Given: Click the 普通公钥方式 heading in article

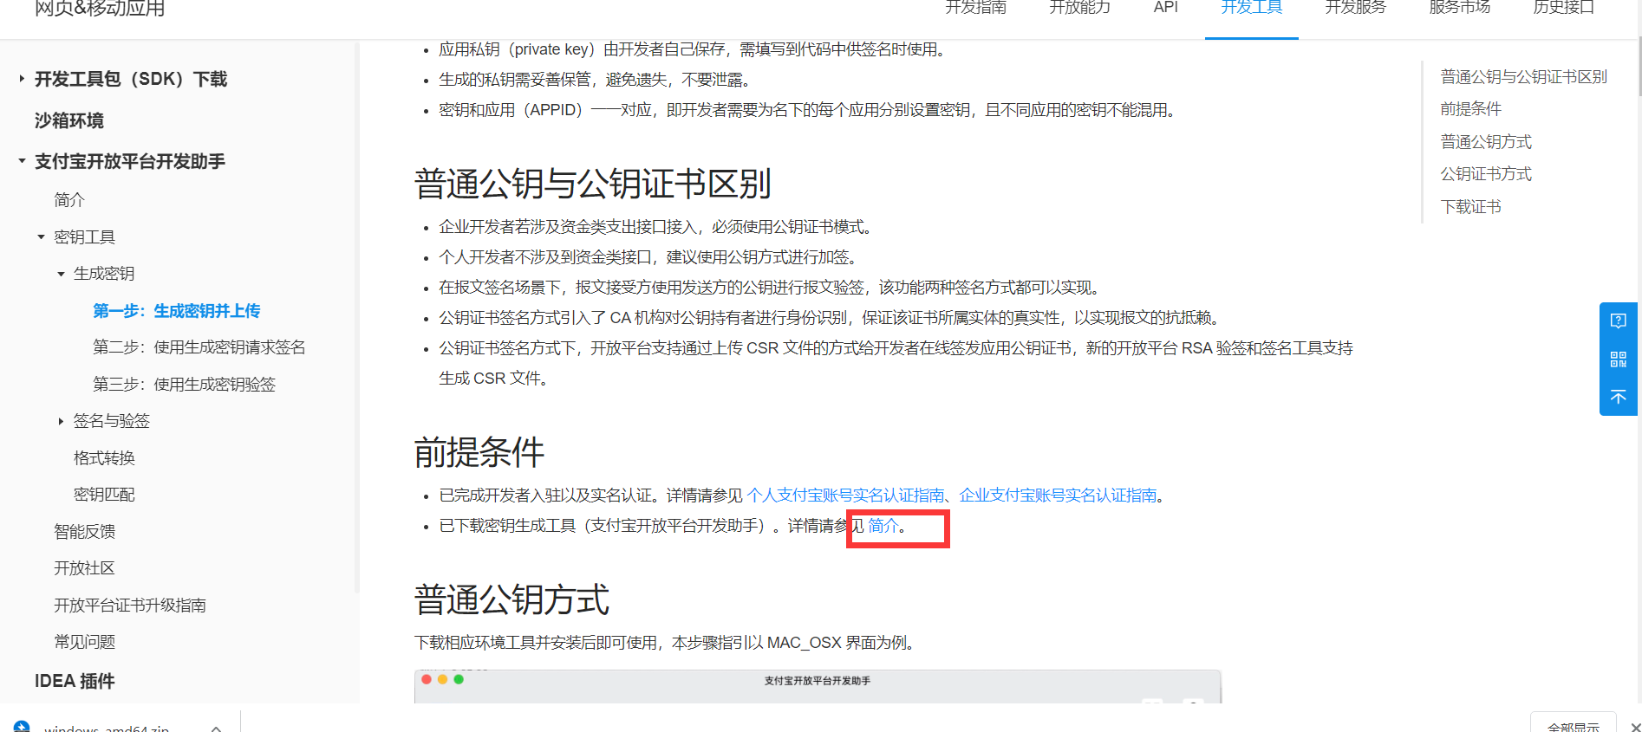Looking at the screenshot, I should pos(511,599).
